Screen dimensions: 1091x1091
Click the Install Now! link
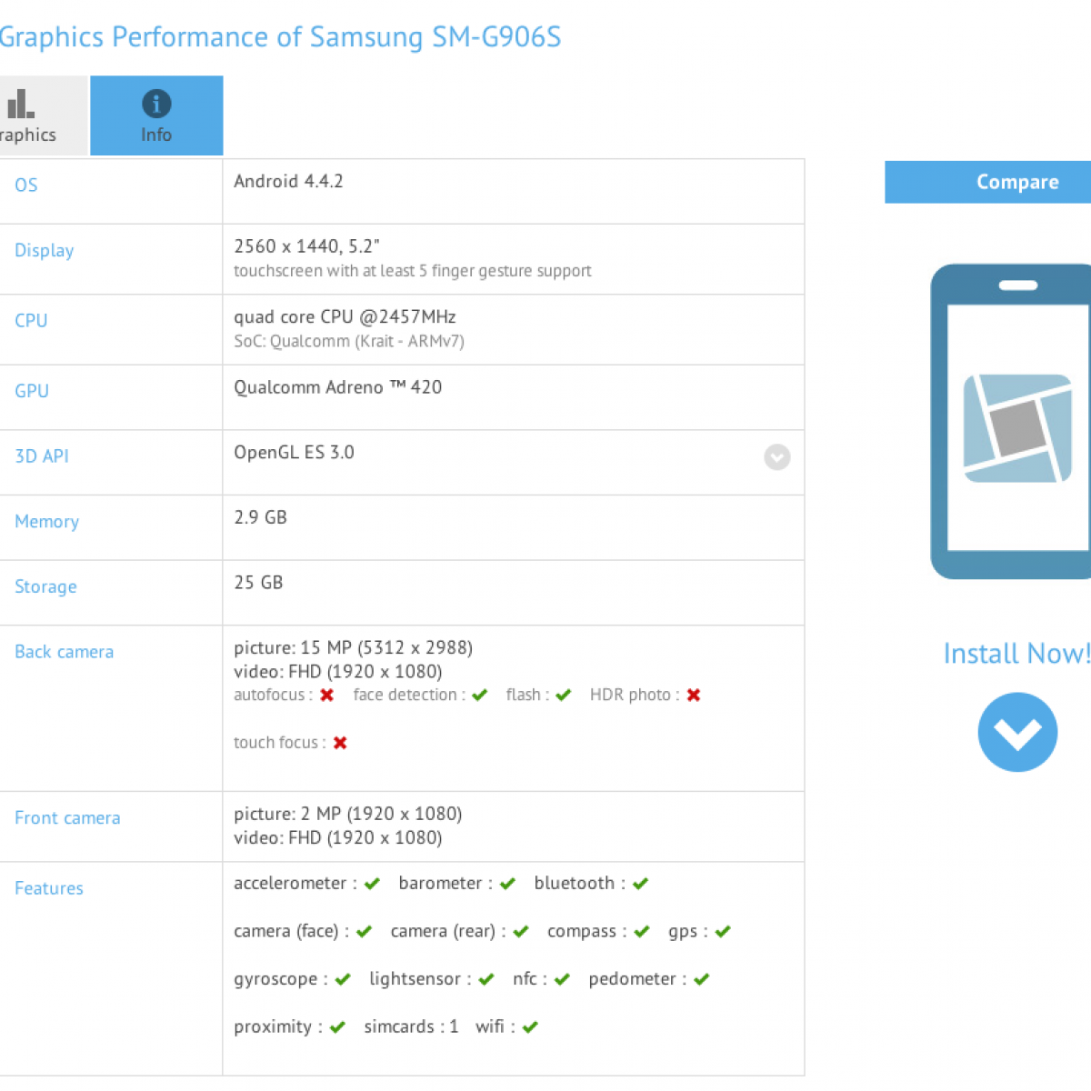pyautogui.click(x=1016, y=654)
